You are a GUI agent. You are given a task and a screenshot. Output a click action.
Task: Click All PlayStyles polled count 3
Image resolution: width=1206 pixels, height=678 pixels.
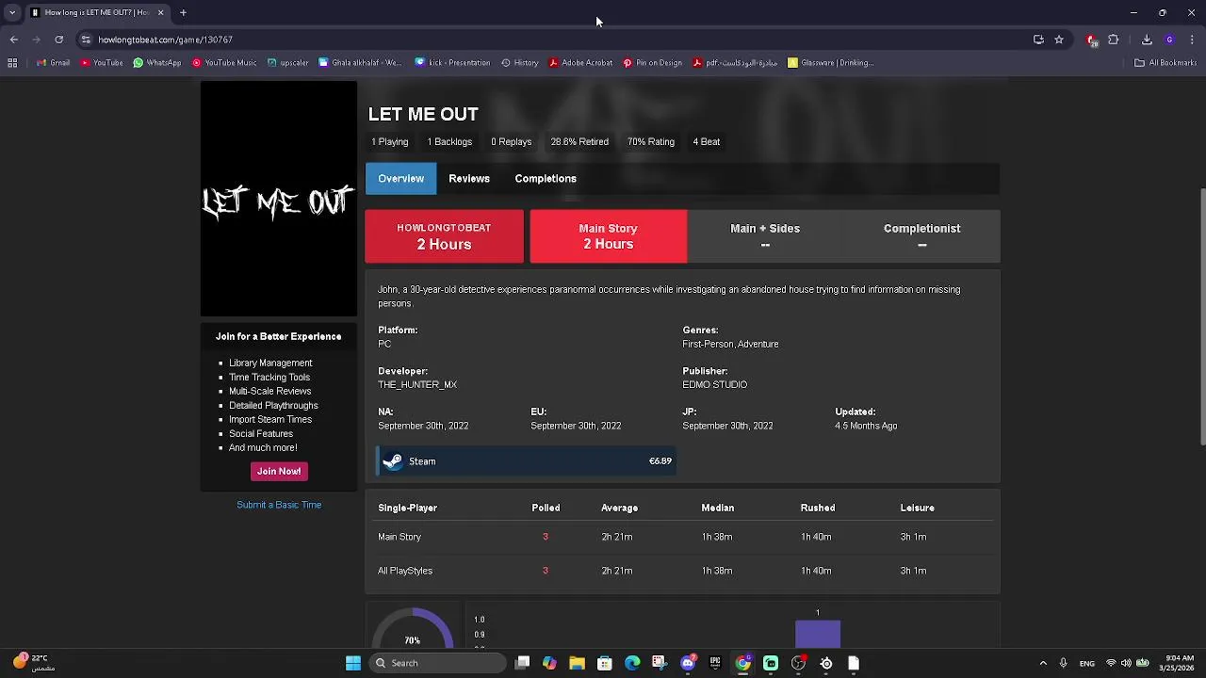point(545,571)
